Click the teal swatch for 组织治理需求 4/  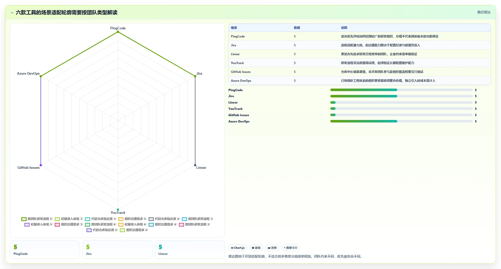coord(151,225)
